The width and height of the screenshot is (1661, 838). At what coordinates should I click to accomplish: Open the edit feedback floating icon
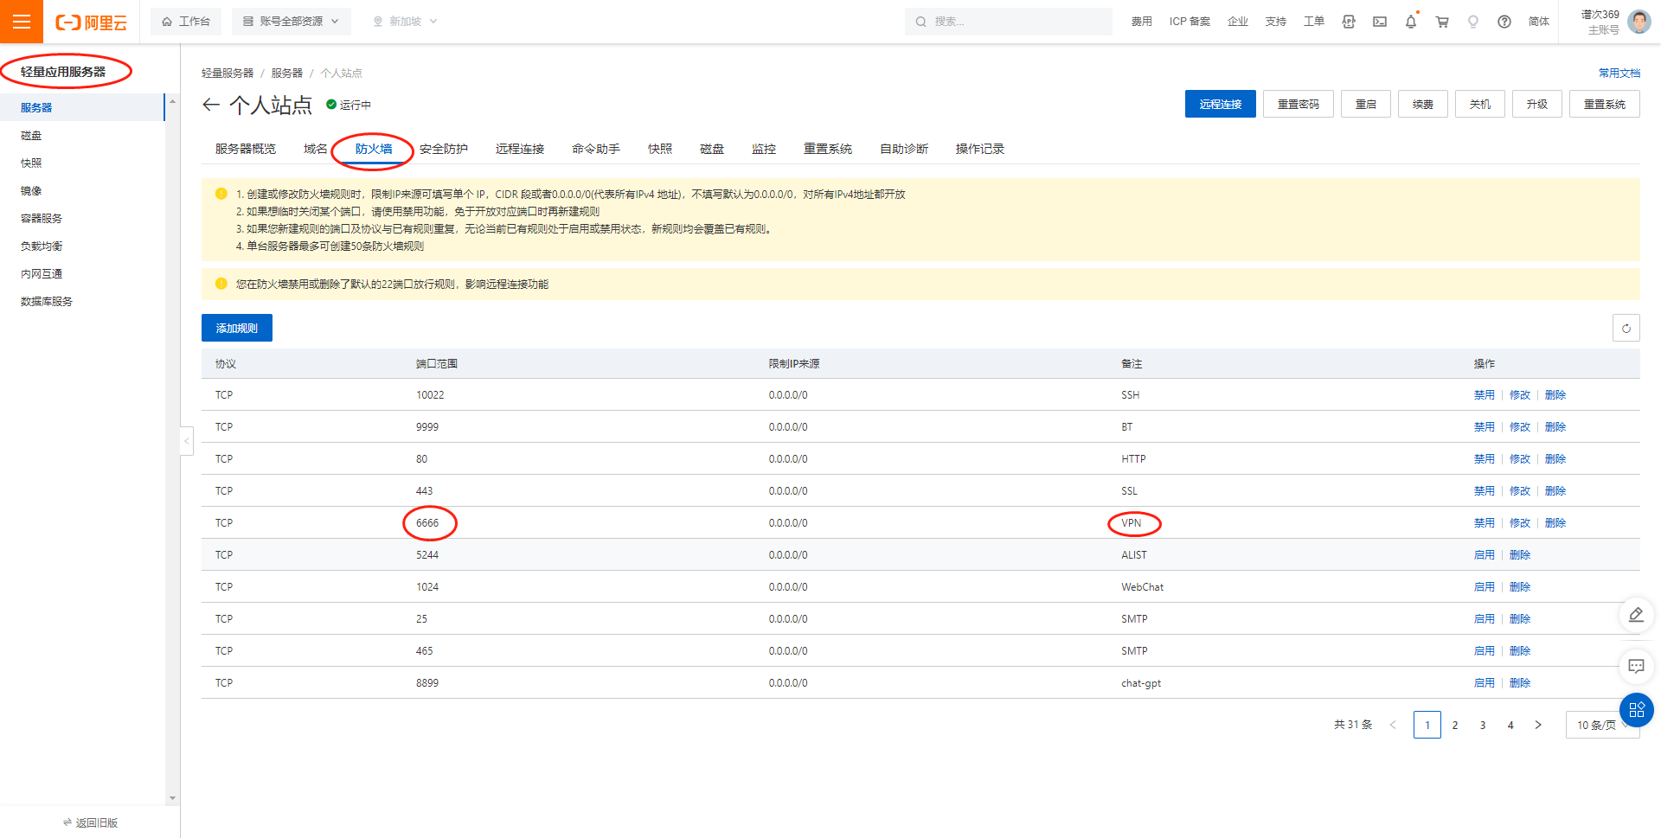(1636, 615)
